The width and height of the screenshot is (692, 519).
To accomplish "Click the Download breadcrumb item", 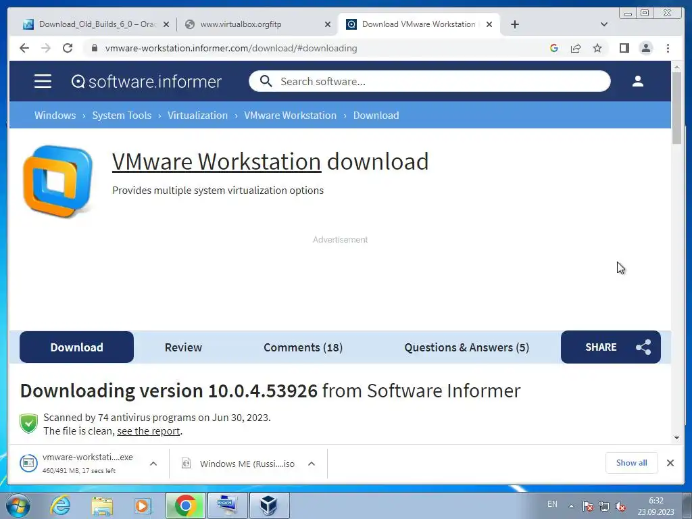I will point(376,115).
